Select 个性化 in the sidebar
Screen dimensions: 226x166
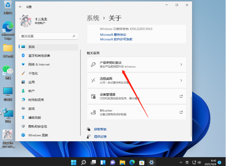click(33, 73)
